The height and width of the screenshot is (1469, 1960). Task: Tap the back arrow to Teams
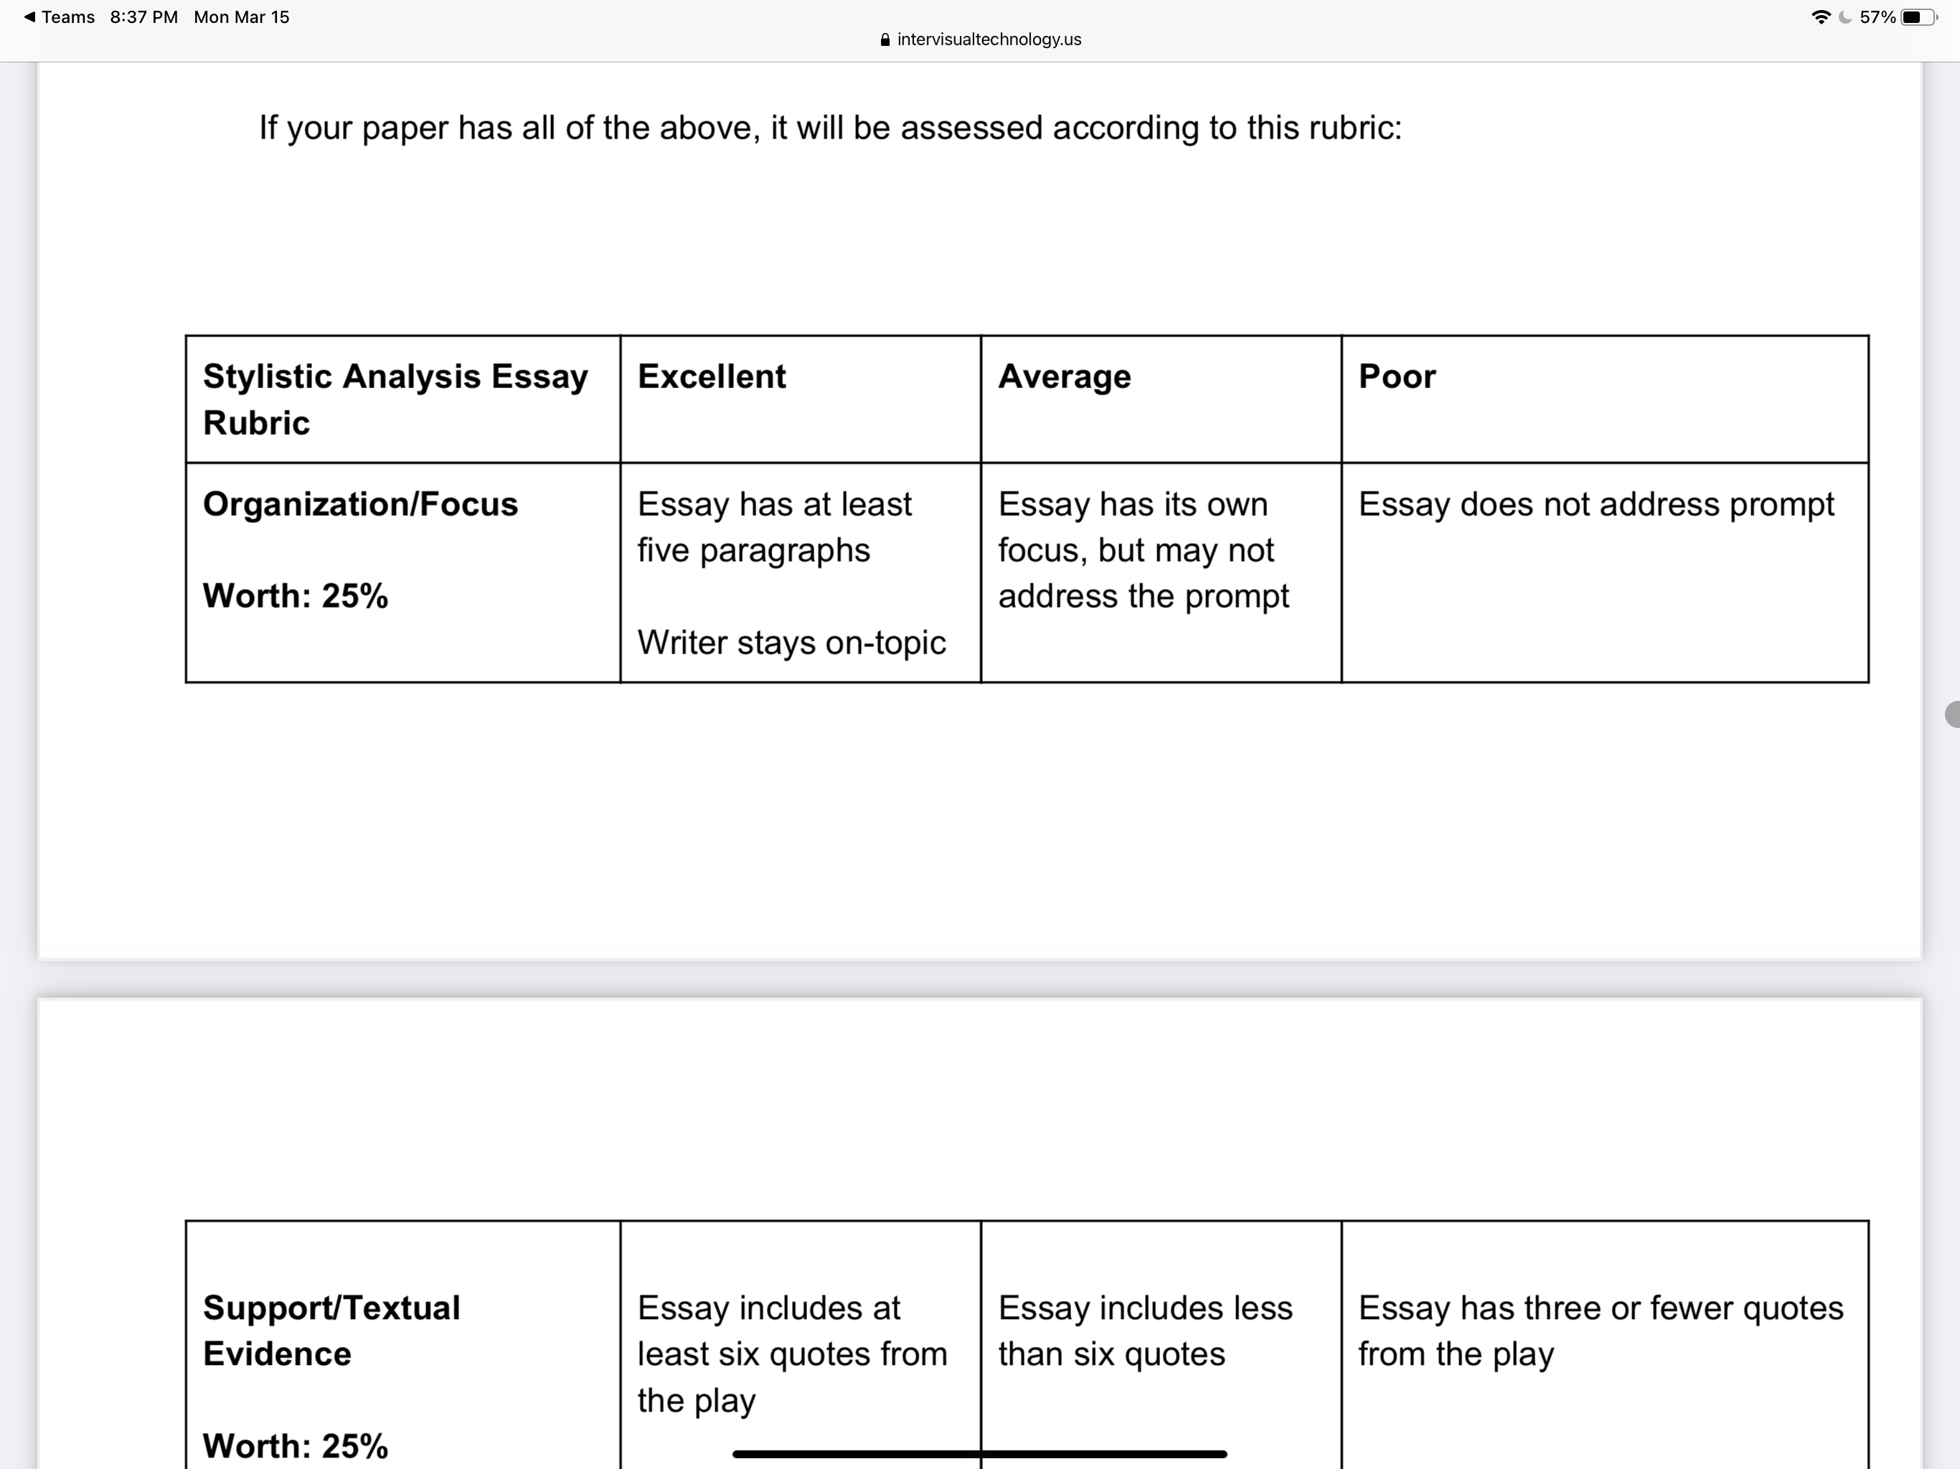coord(29,16)
